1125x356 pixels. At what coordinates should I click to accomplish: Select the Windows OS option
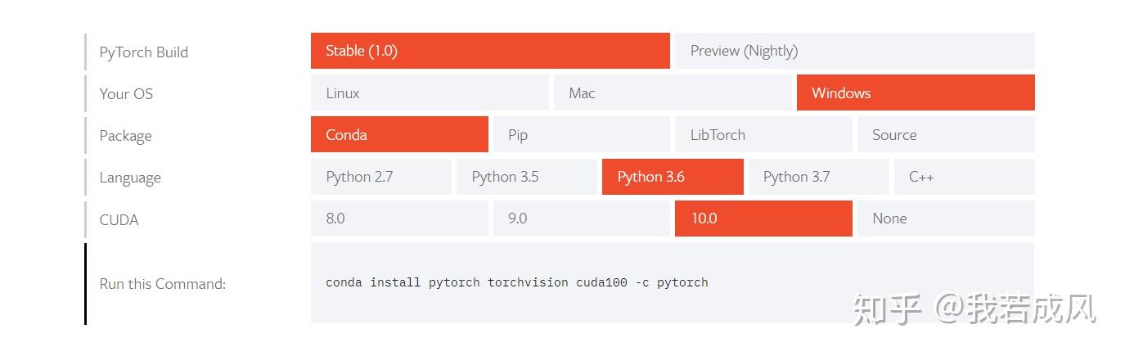pyautogui.click(x=915, y=93)
